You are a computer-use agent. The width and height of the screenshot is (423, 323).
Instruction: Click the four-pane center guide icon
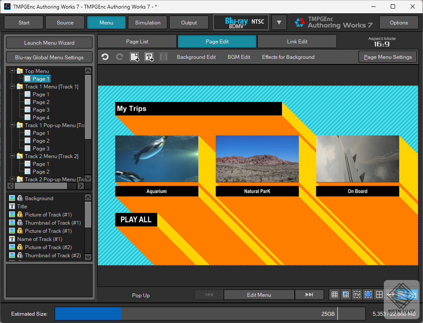[x=379, y=295]
